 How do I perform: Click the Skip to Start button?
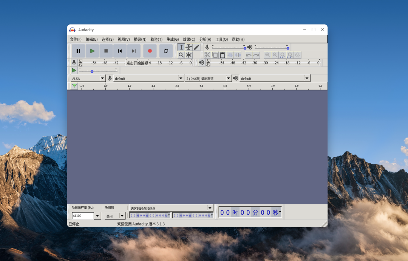[x=120, y=51]
